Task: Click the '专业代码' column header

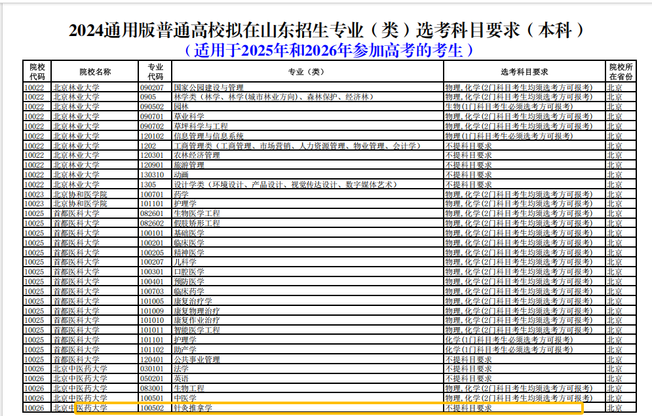Action: pyautogui.click(x=155, y=71)
